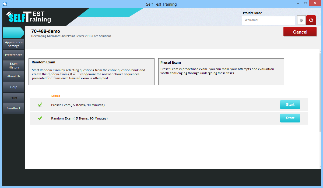Click the red Cancel button
The image size is (323, 188).
(300, 32)
